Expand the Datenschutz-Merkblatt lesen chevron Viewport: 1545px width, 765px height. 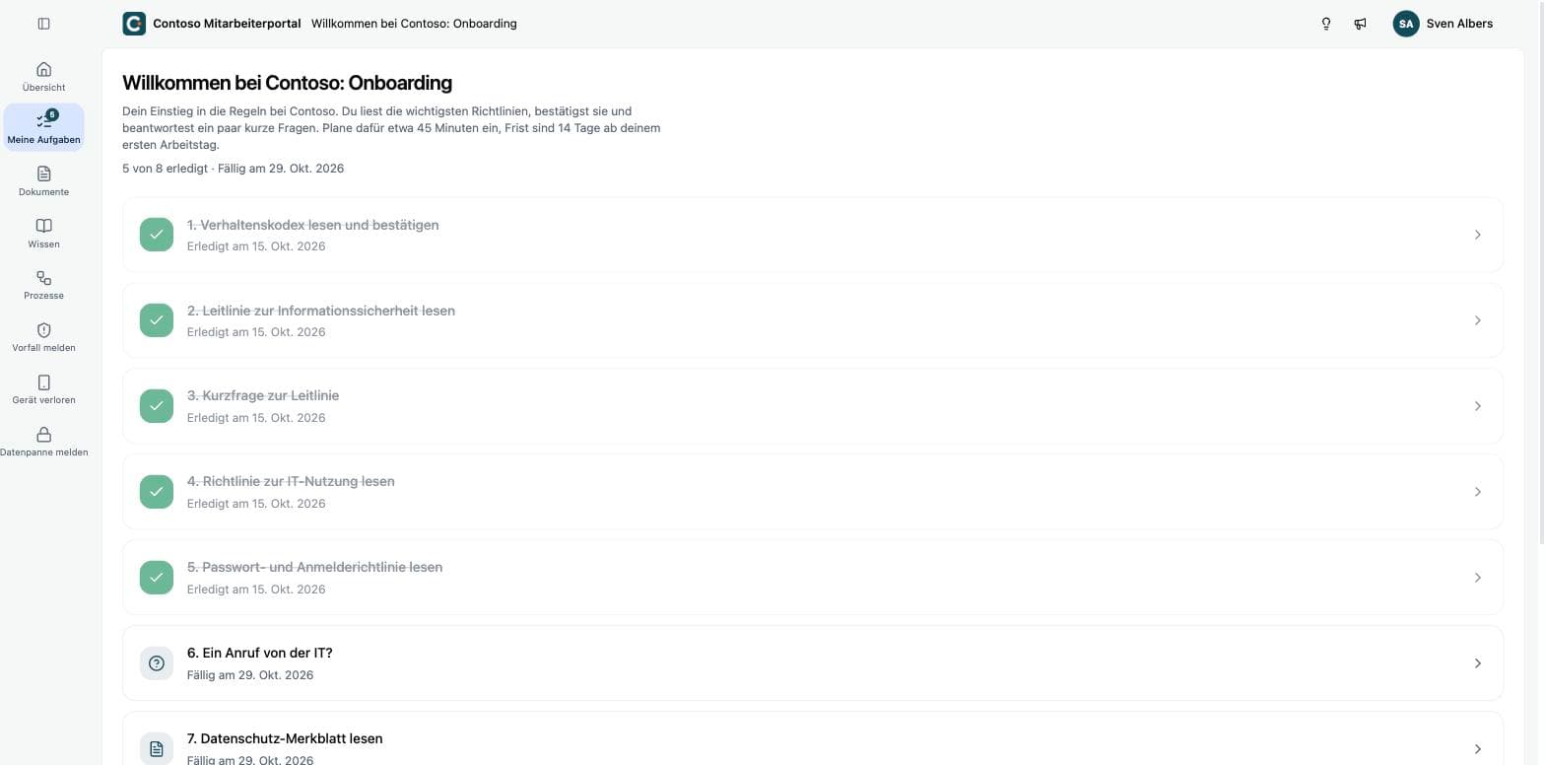click(1477, 749)
